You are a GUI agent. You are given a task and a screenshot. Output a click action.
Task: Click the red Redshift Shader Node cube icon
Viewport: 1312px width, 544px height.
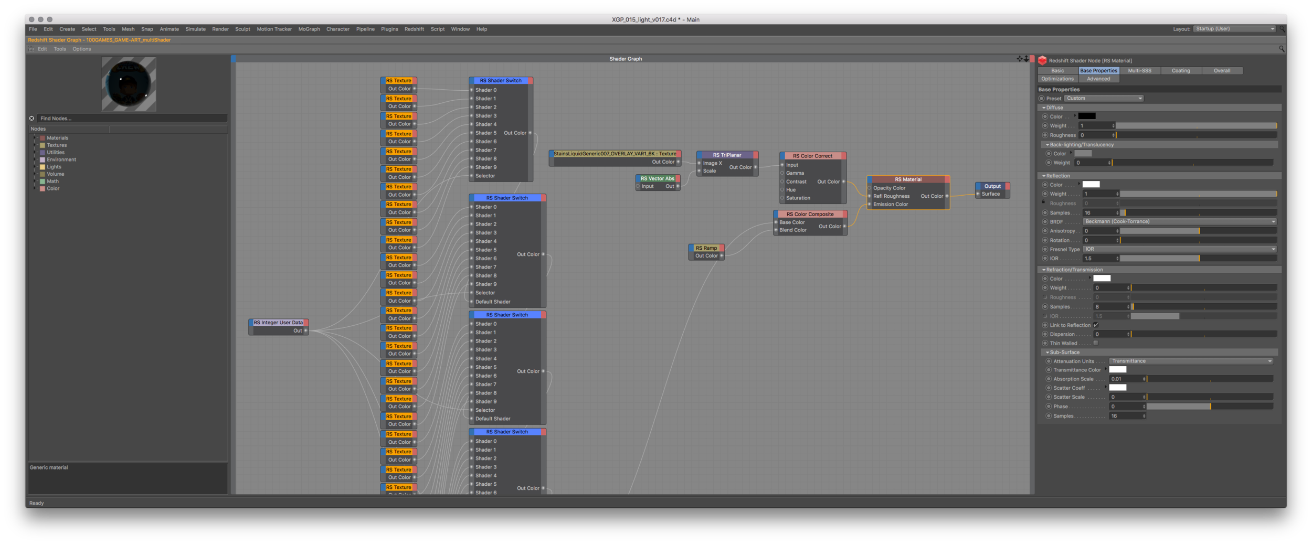(x=1042, y=60)
